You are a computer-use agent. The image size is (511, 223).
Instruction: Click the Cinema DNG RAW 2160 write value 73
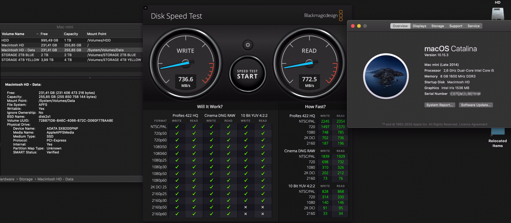325,179
